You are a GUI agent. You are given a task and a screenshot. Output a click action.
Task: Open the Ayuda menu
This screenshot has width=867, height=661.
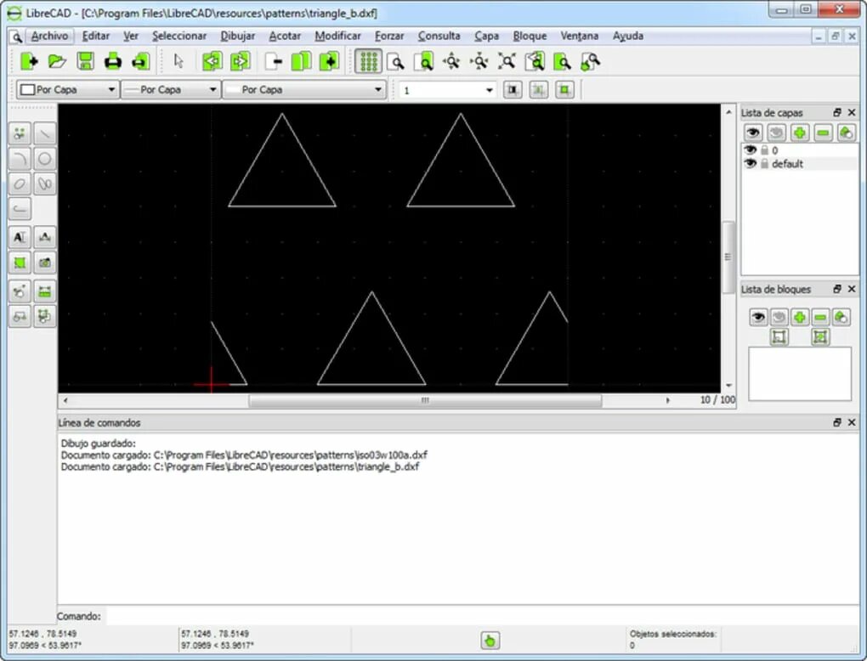pos(627,36)
